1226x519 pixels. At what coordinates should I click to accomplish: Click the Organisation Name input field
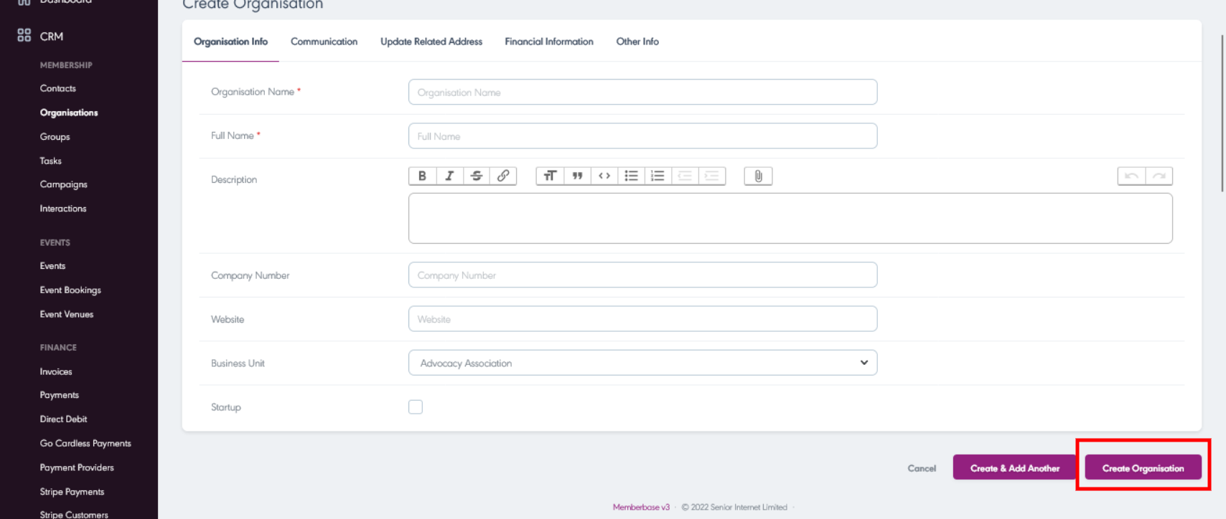point(642,92)
